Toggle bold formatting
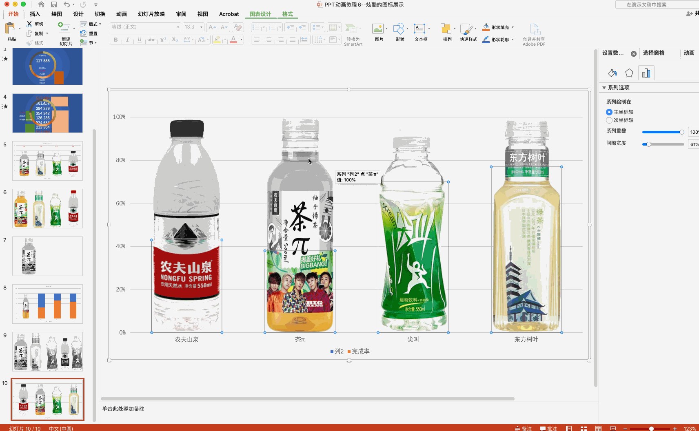 (116, 40)
